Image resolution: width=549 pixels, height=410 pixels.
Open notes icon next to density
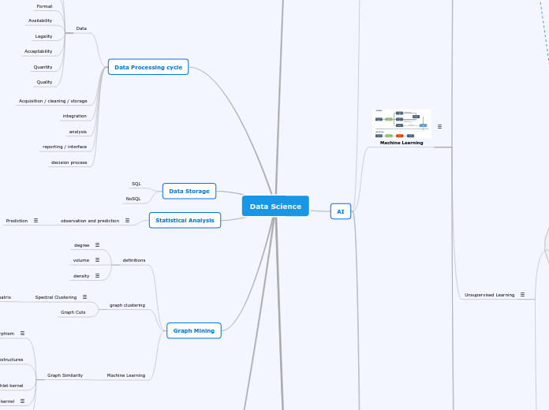(97, 276)
